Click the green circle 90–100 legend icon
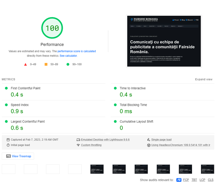The height and width of the screenshot is (184, 215). 68,64
